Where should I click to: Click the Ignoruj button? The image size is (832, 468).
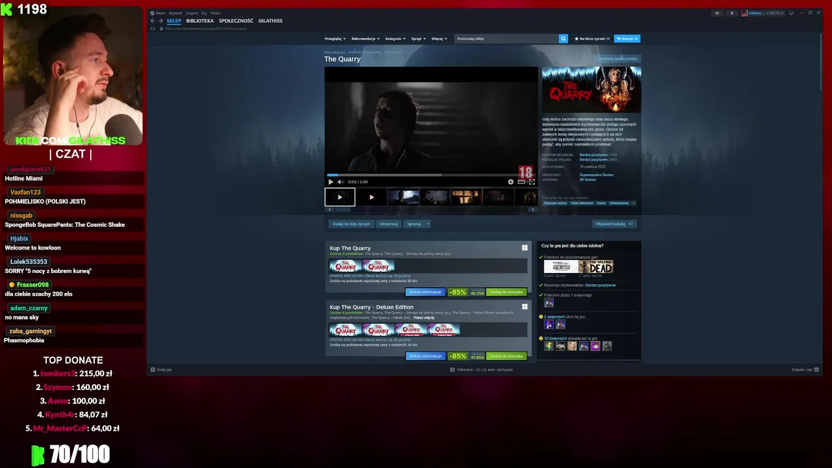tap(414, 224)
